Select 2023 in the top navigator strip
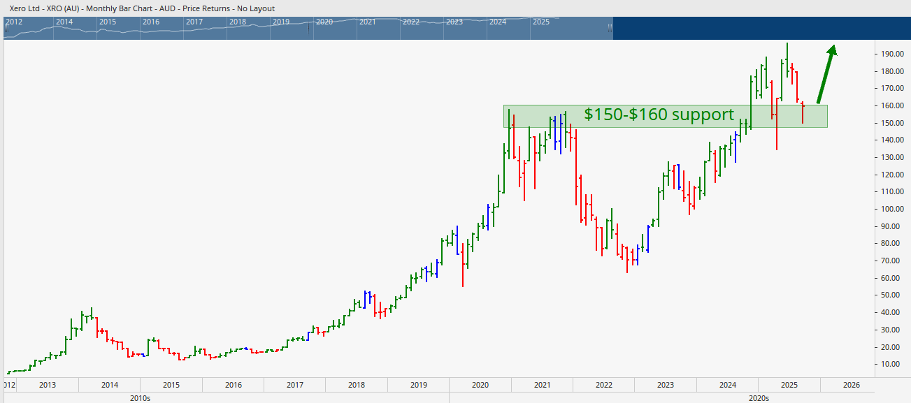 point(454,22)
